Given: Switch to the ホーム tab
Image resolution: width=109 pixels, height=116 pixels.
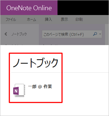Looking at the screenshot, I should click(31, 20).
